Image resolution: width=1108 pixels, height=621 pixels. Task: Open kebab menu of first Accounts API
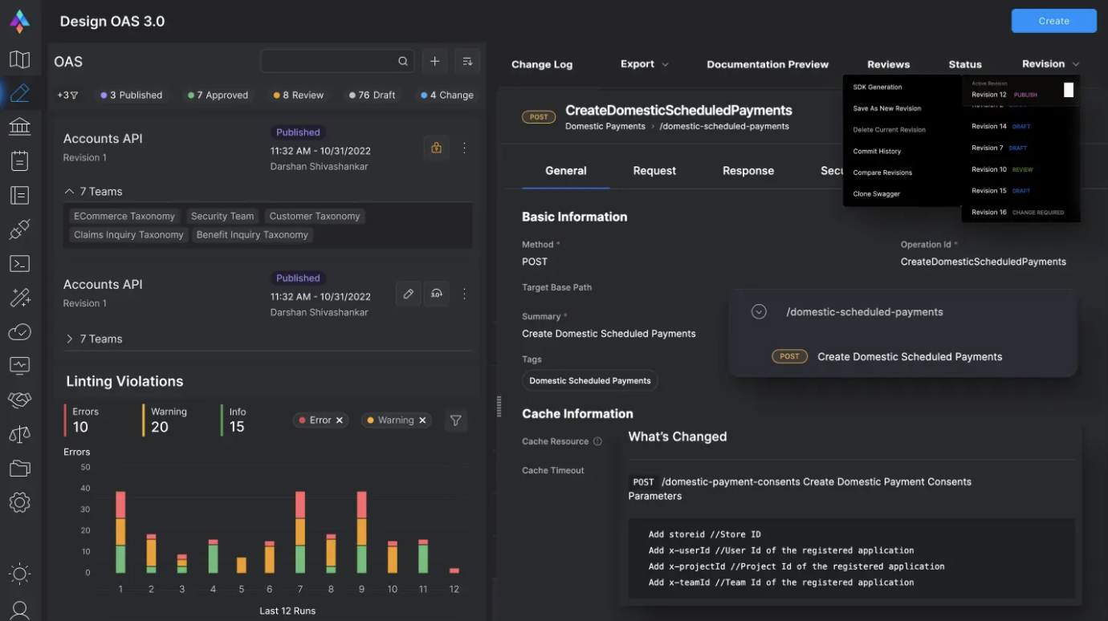[x=464, y=148]
